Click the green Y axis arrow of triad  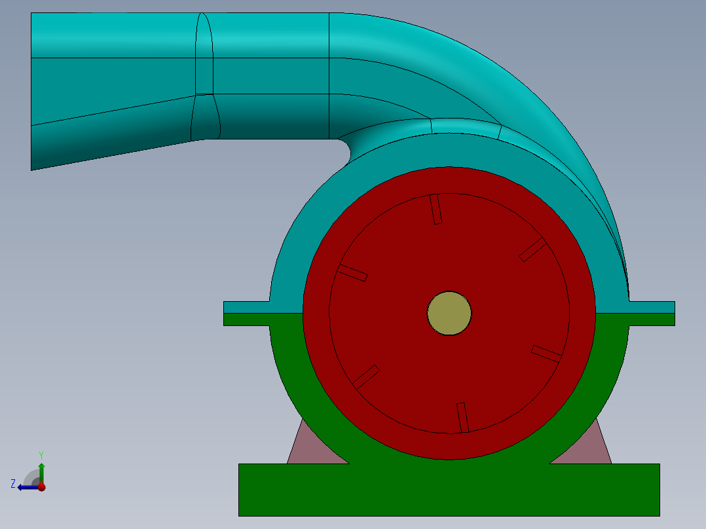point(41,472)
